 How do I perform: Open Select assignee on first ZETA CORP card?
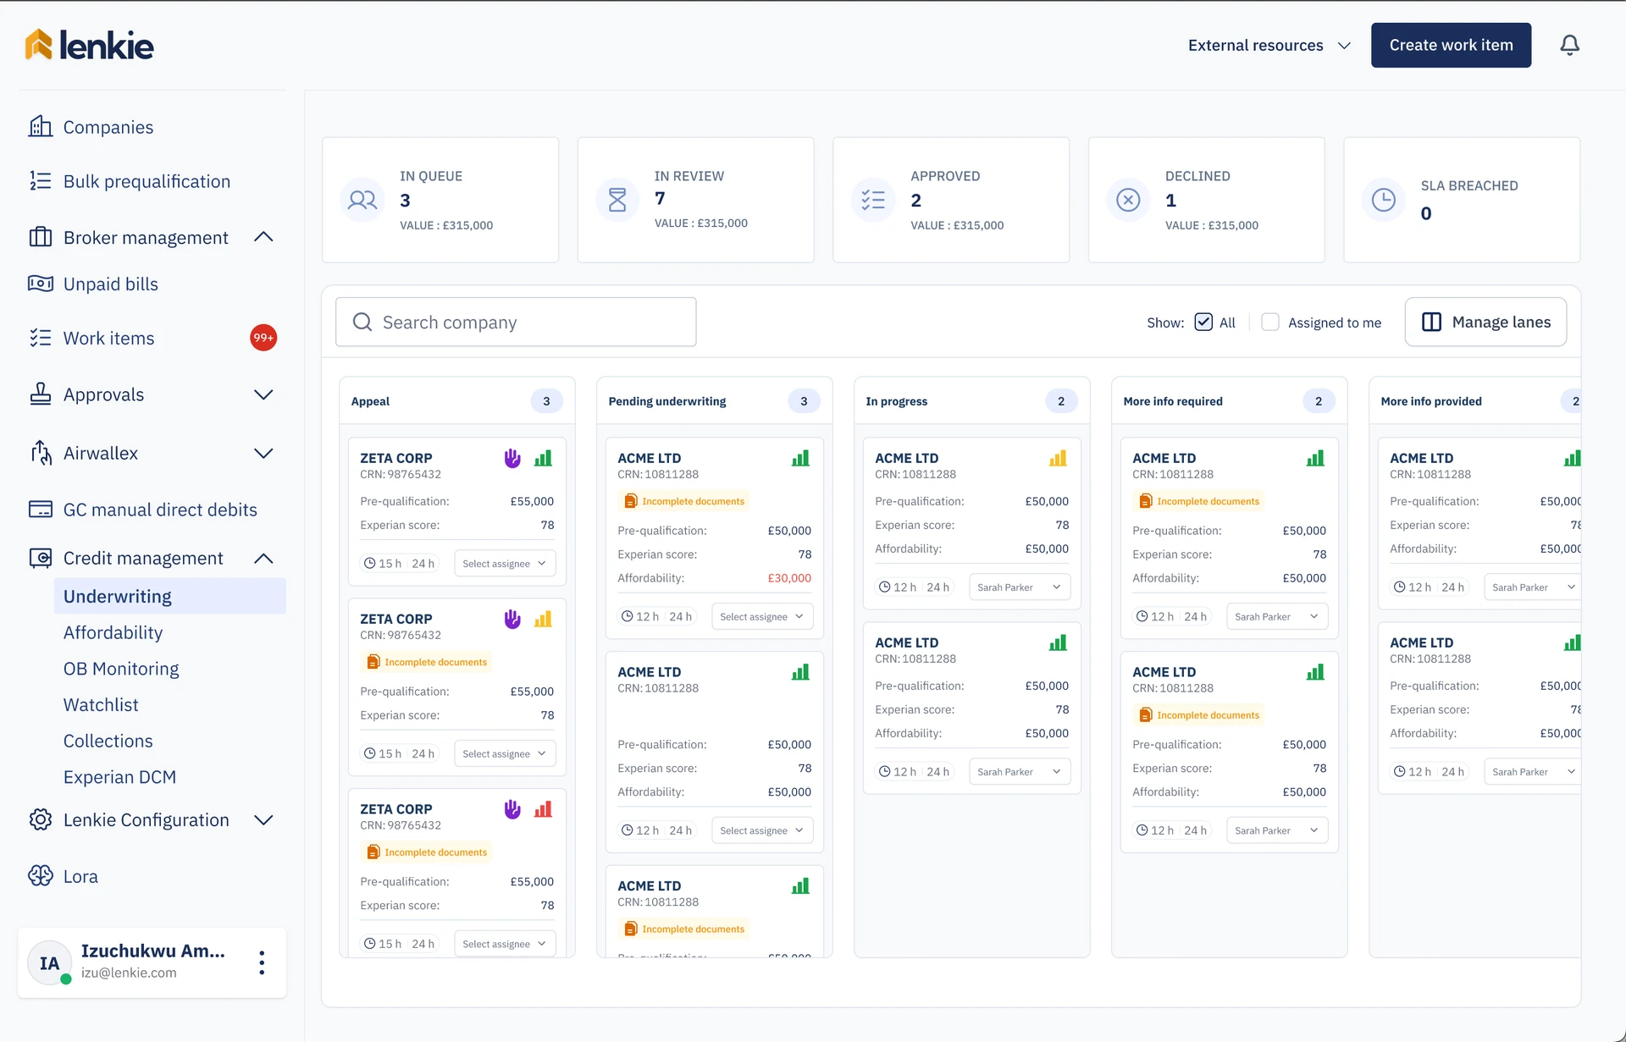[505, 564]
